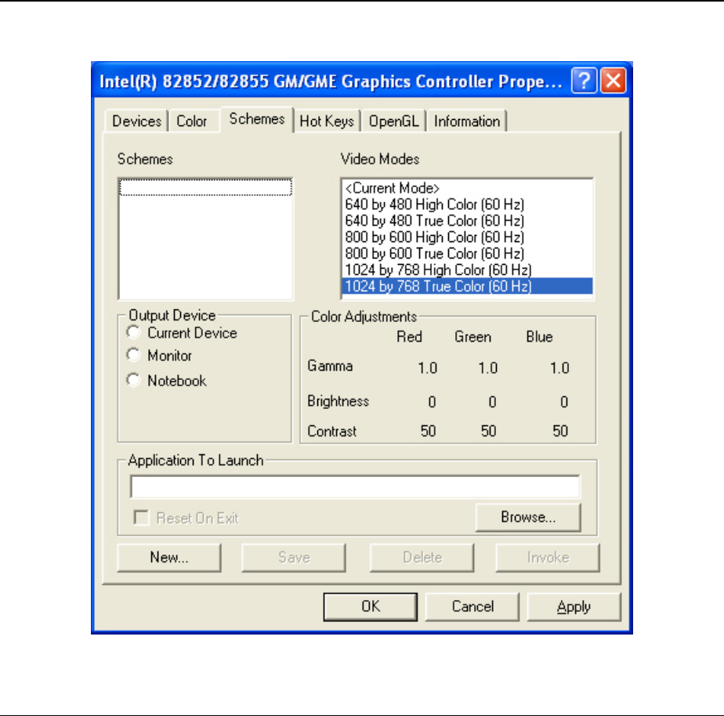
Task: Click the Red Contrast value 50
Action: click(428, 431)
